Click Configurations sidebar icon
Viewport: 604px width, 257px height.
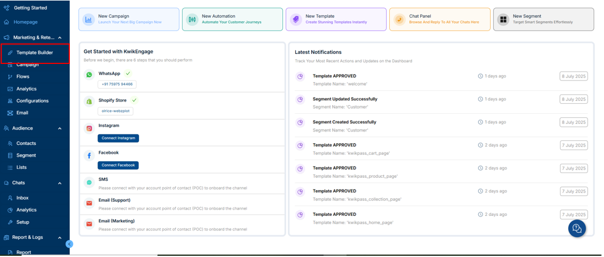coord(10,101)
